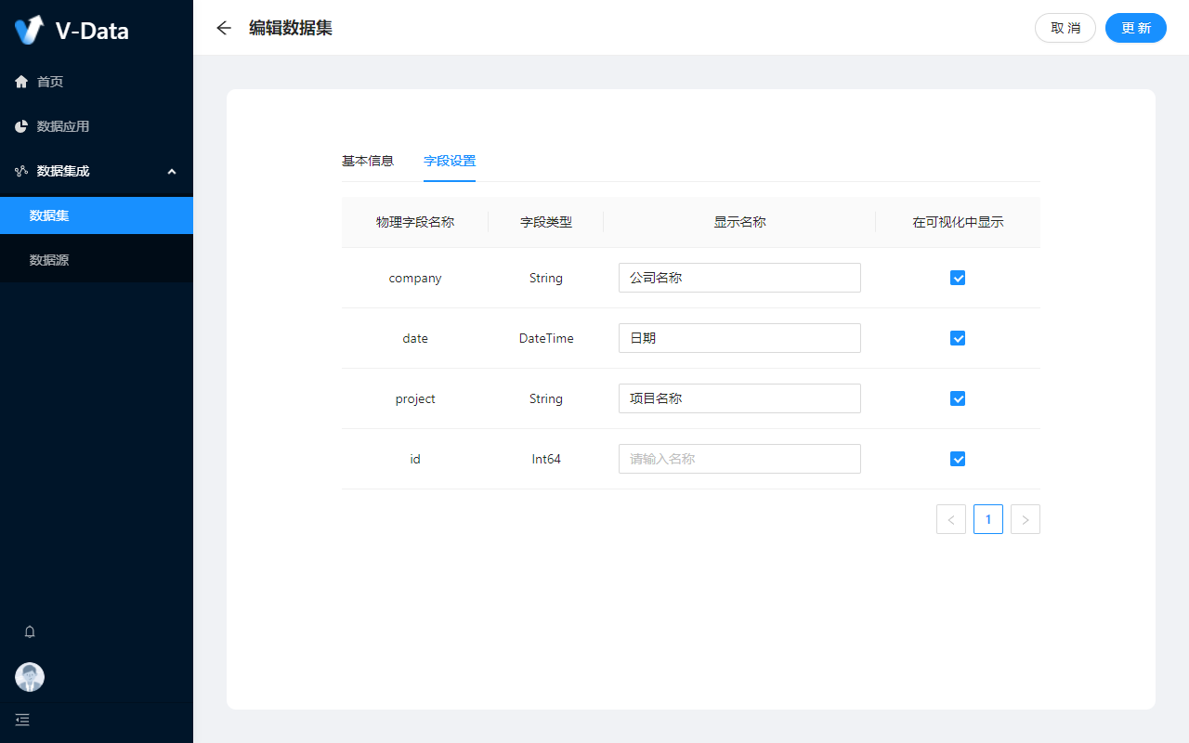The image size is (1189, 743).
Task: Open notifications bell in sidebar
Action: click(x=30, y=632)
